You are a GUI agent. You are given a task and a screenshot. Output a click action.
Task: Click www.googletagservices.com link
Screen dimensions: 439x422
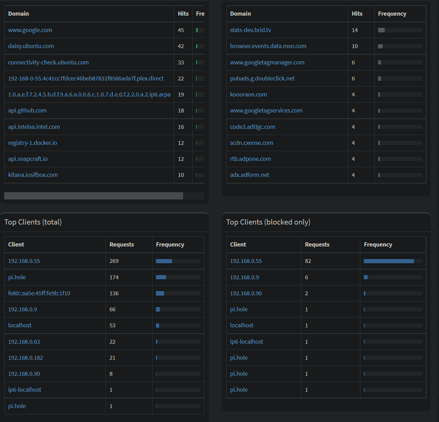click(266, 110)
